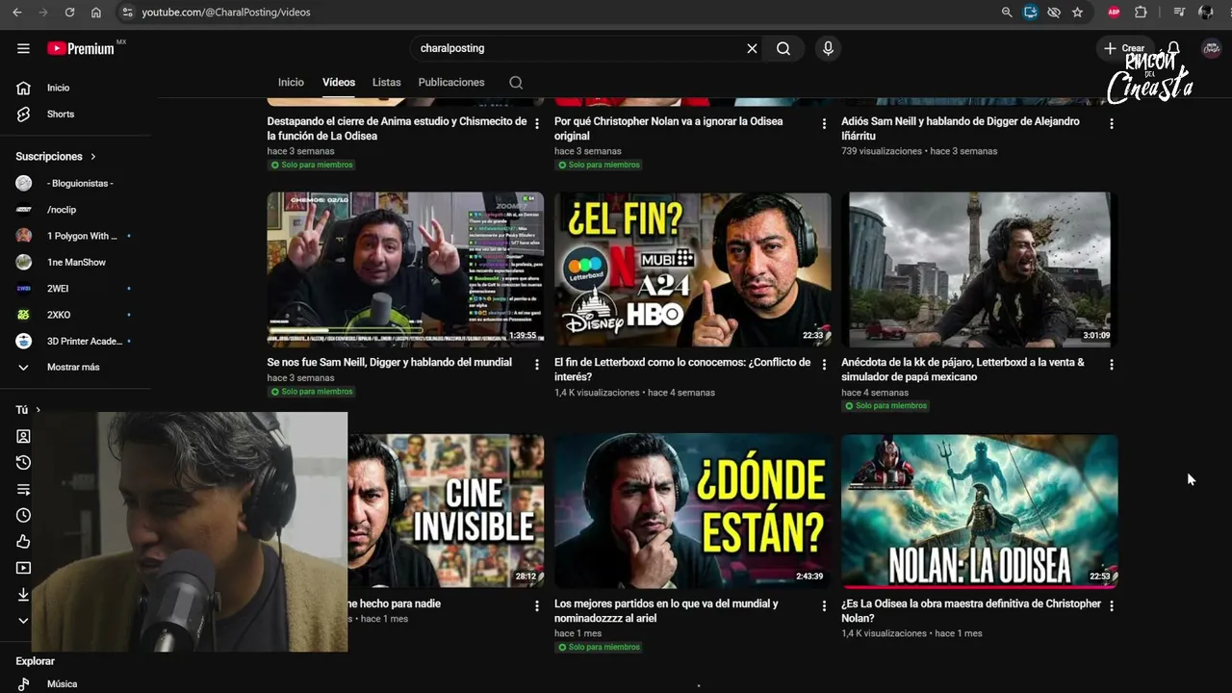Open options for Anécdota de la kk video
The width and height of the screenshot is (1232, 693).
pyautogui.click(x=1112, y=365)
